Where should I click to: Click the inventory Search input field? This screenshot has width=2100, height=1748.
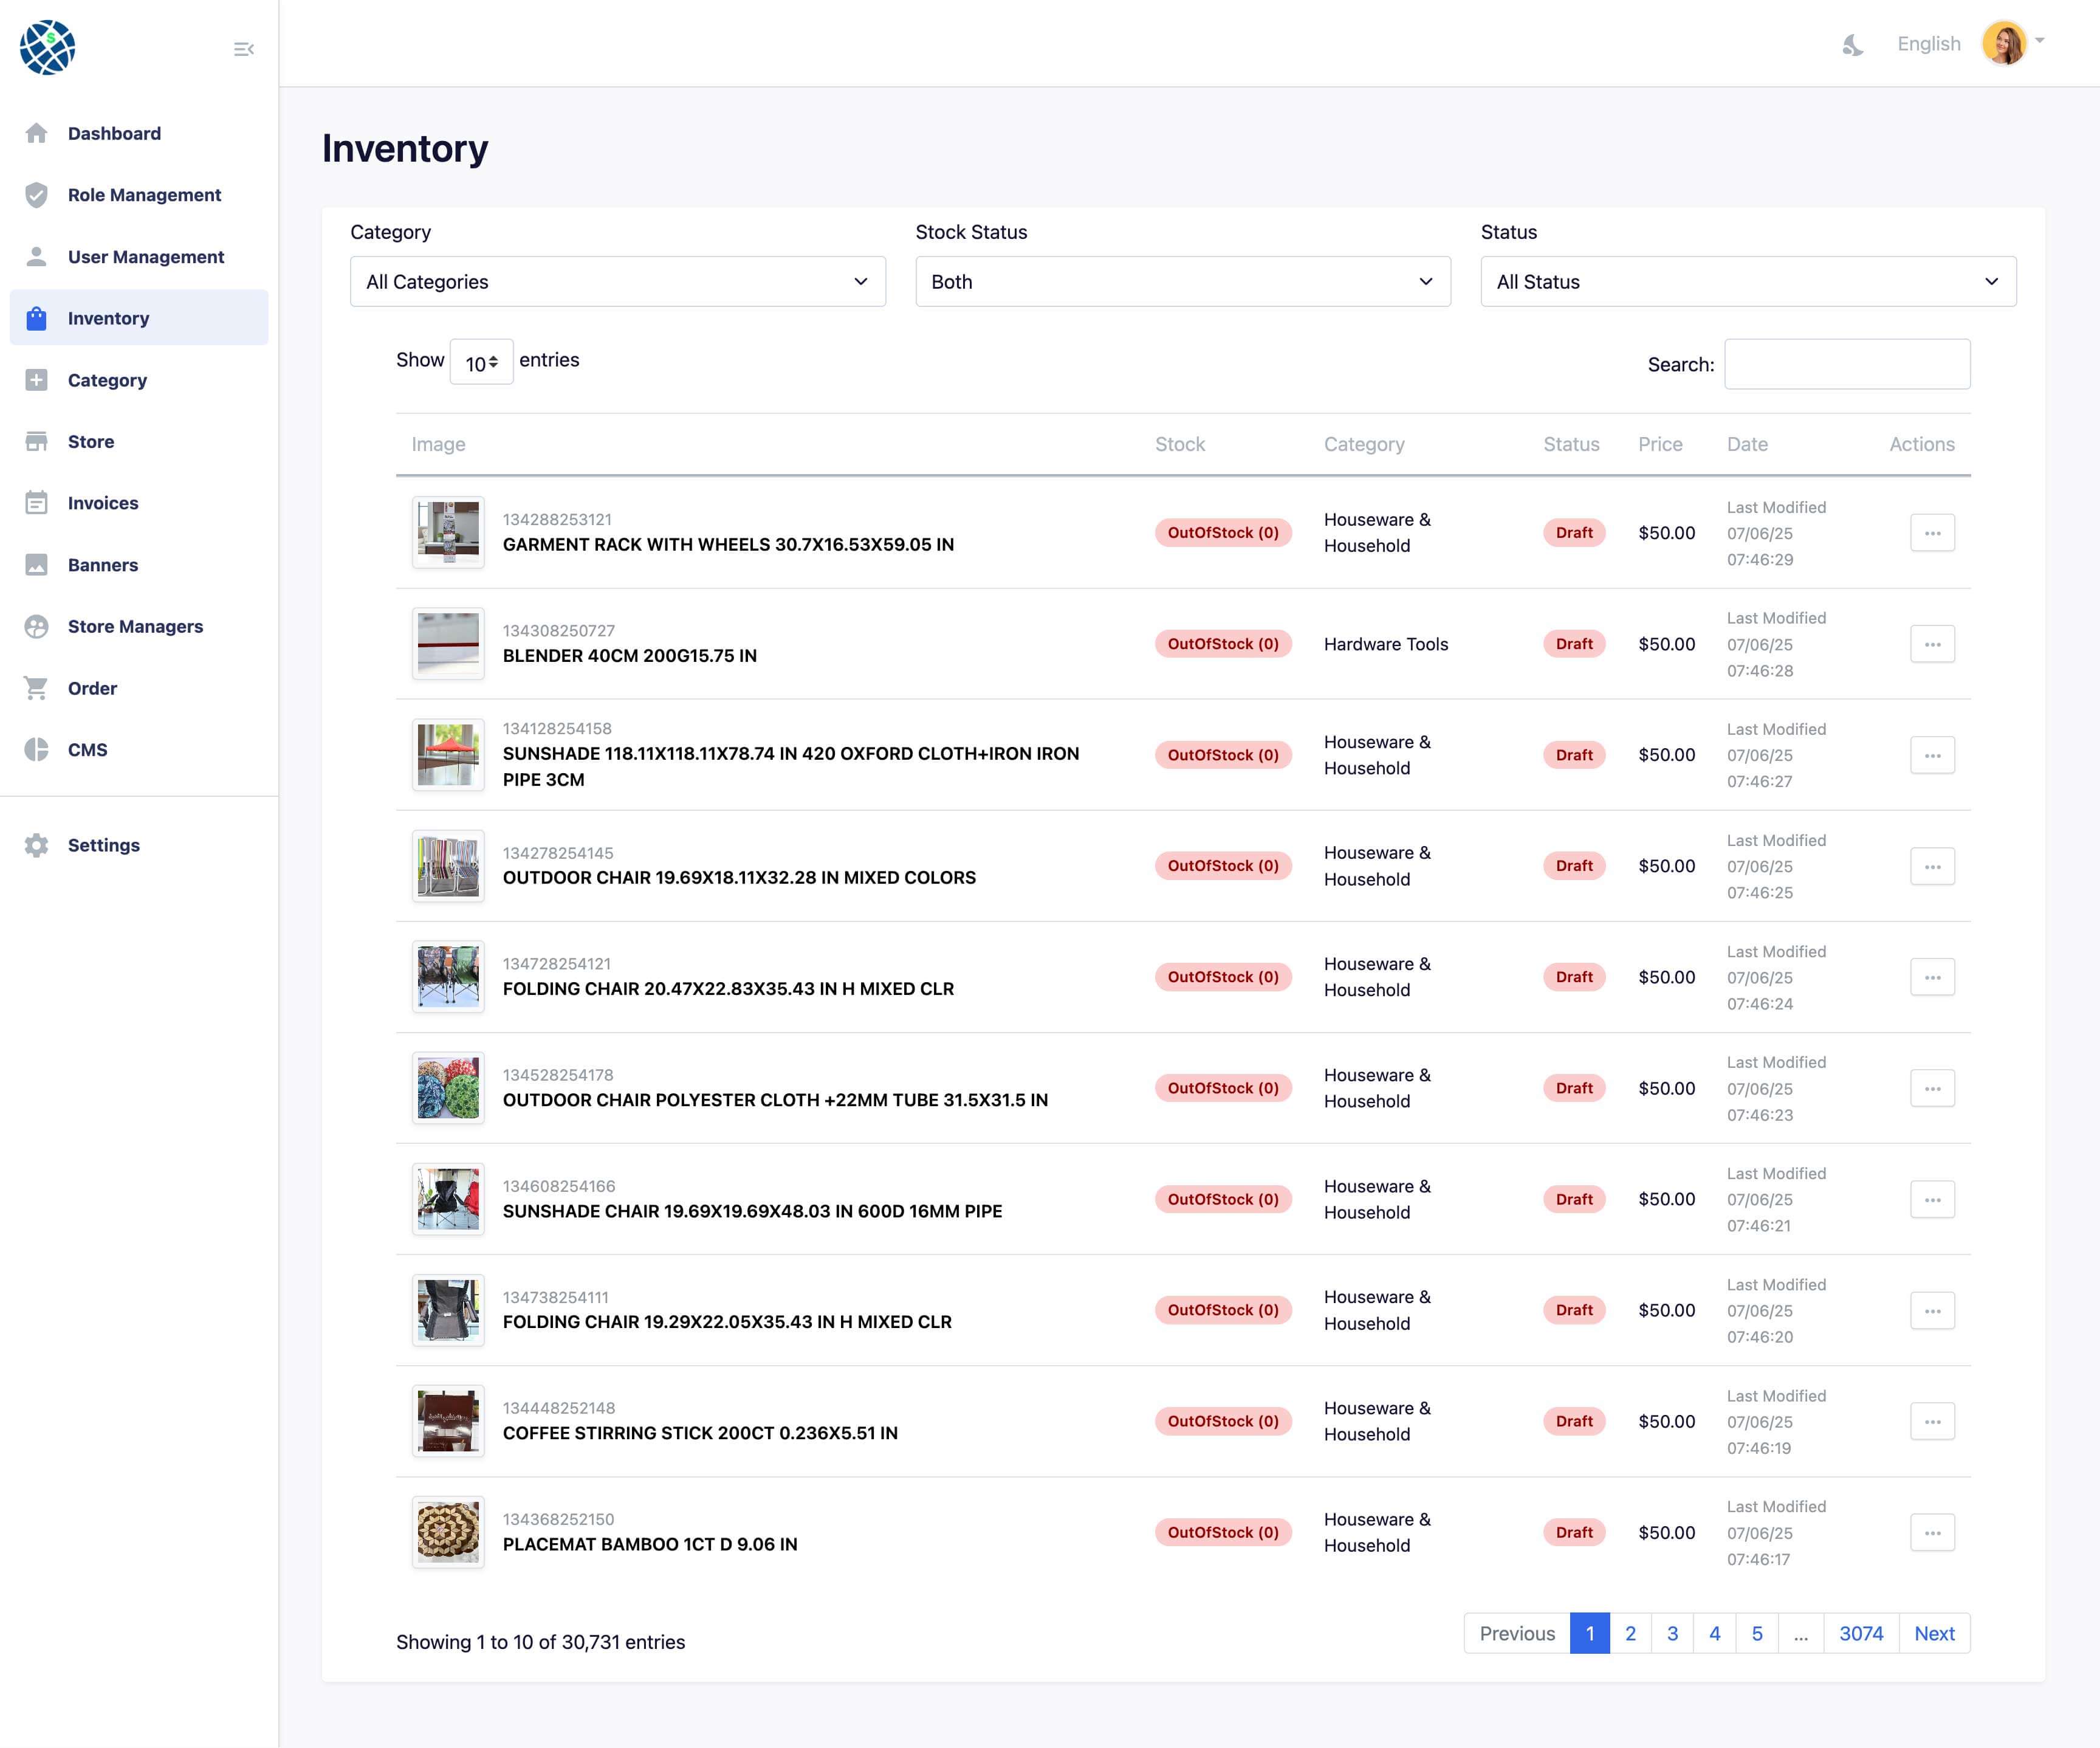[x=1846, y=364]
